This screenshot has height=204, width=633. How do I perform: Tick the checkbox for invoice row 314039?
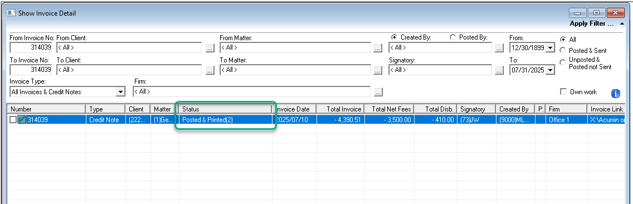click(13, 120)
